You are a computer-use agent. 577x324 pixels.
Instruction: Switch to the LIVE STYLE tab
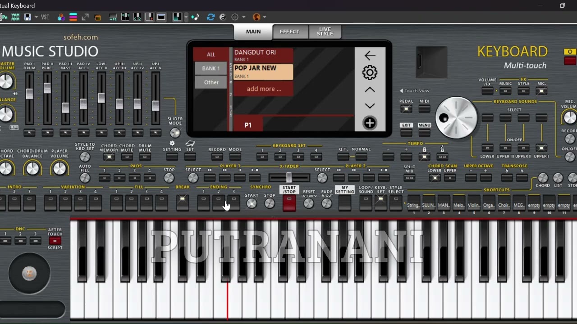click(325, 32)
